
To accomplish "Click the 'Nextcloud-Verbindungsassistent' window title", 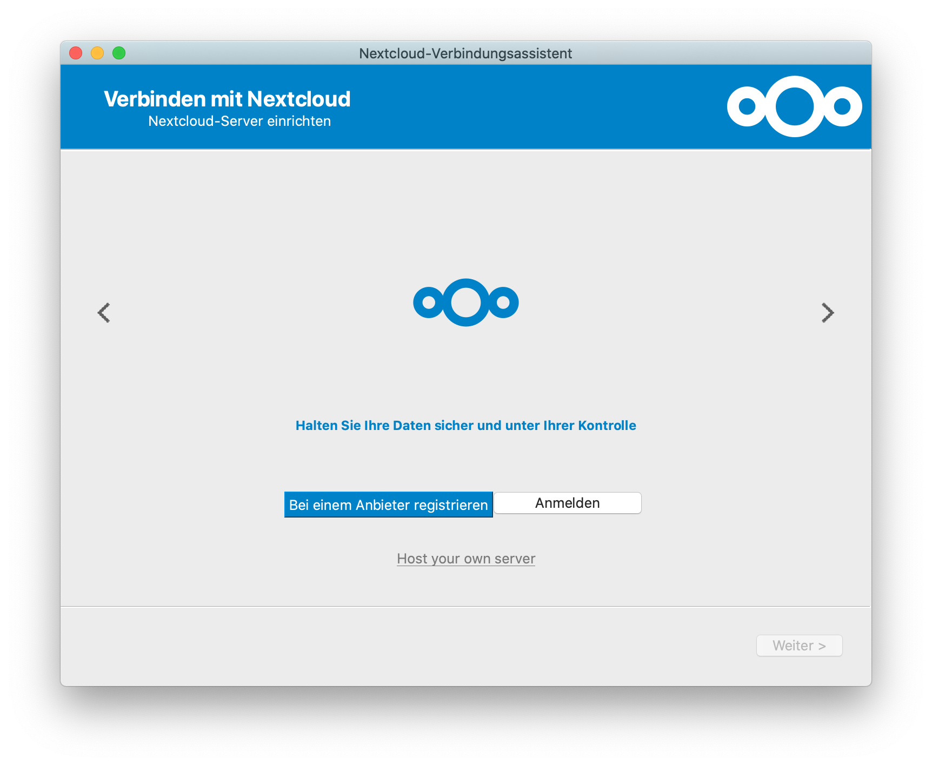I will click(465, 53).
